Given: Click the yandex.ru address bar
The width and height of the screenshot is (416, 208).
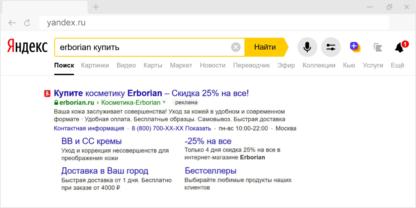Looking at the screenshot, I should (214, 23).
